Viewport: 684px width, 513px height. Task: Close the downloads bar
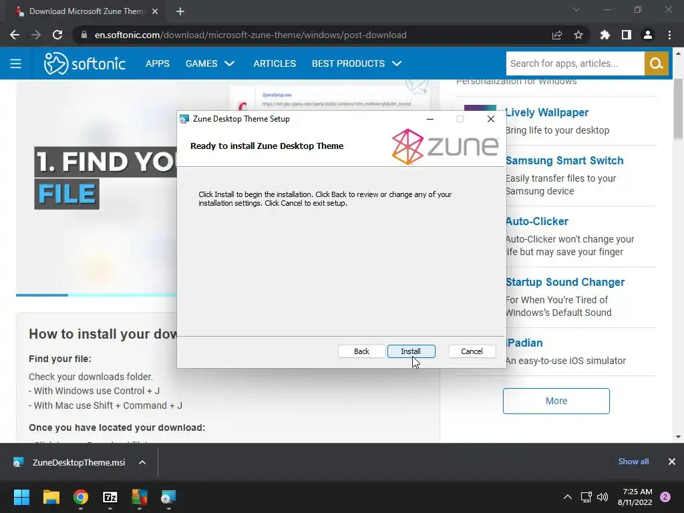point(672,462)
